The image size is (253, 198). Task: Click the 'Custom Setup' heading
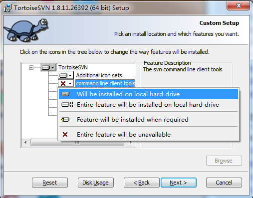click(219, 23)
